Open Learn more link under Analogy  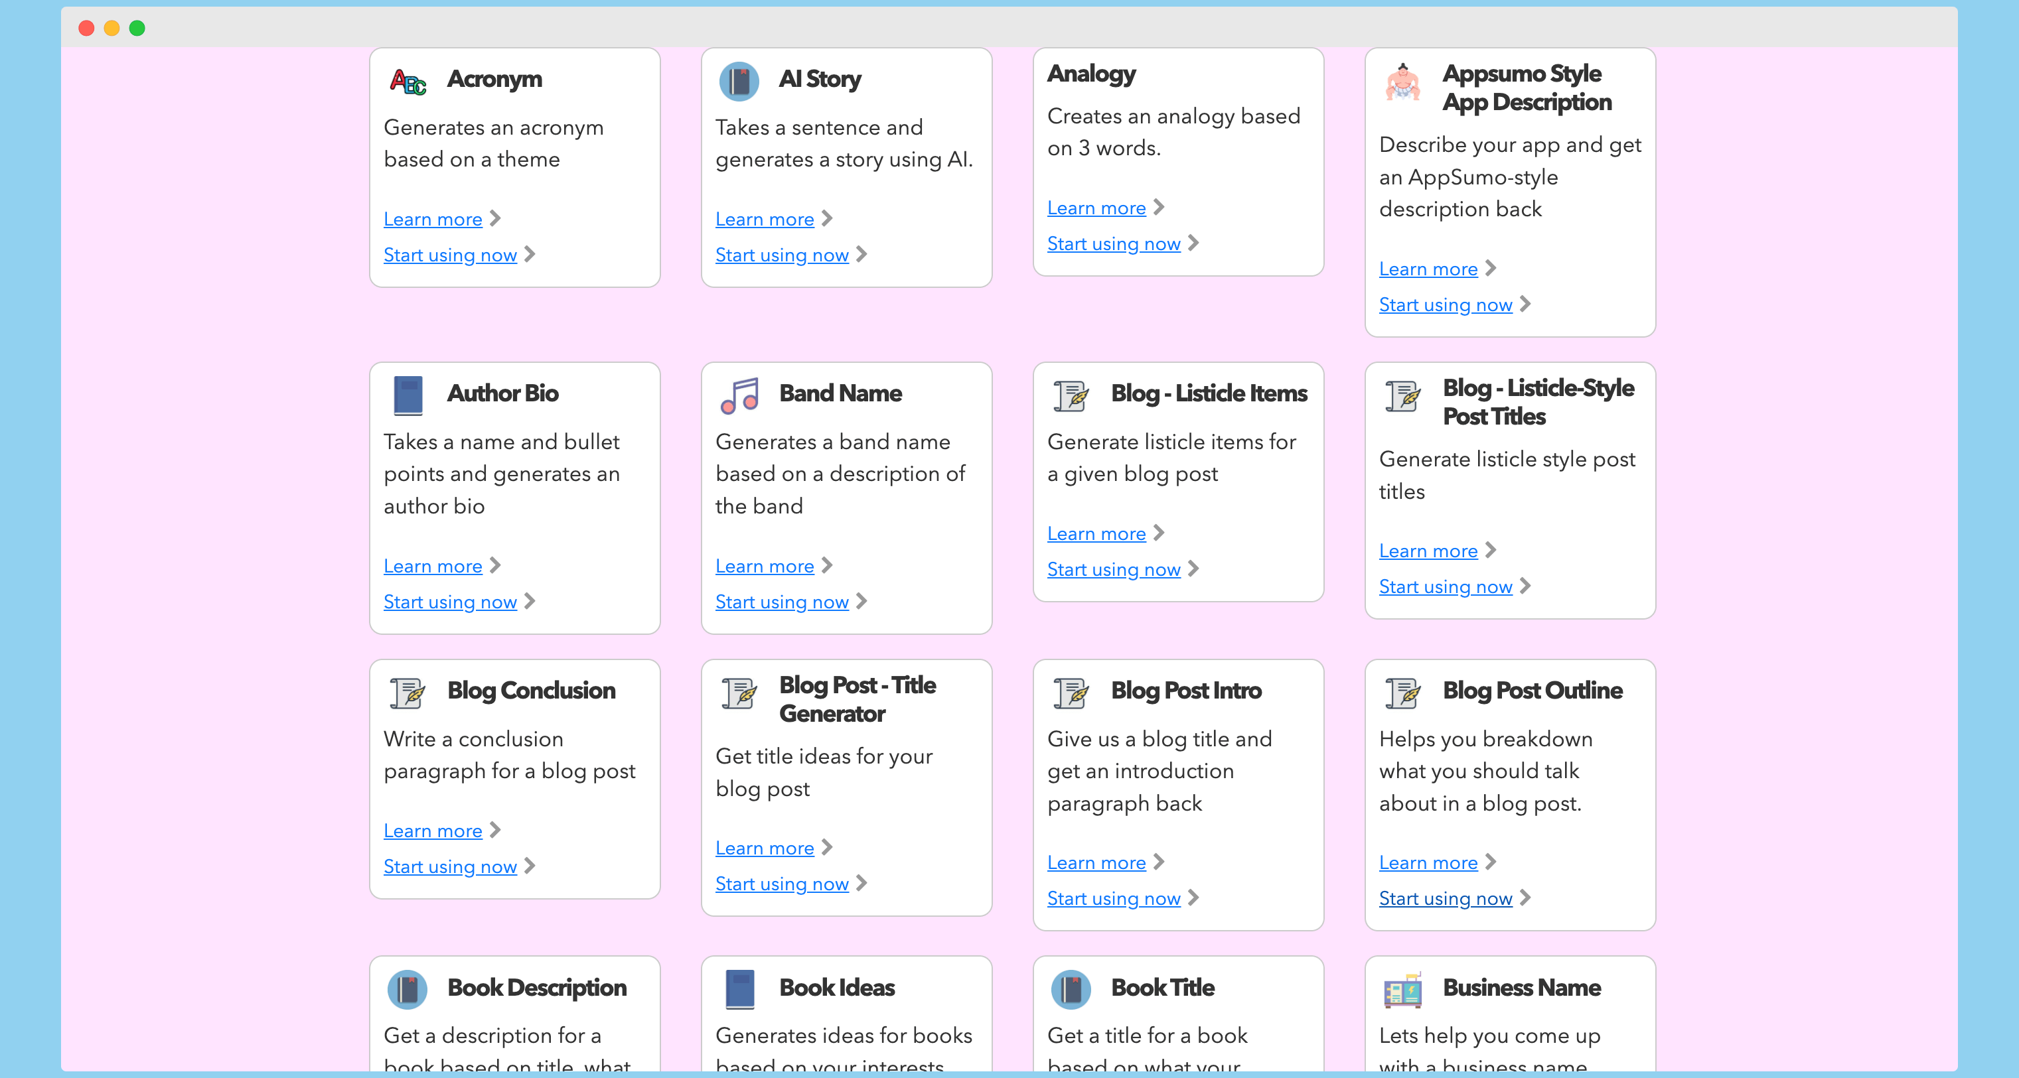[1096, 208]
